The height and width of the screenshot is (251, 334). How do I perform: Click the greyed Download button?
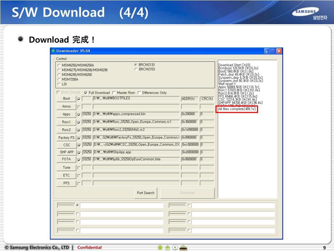(x=188, y=193)
